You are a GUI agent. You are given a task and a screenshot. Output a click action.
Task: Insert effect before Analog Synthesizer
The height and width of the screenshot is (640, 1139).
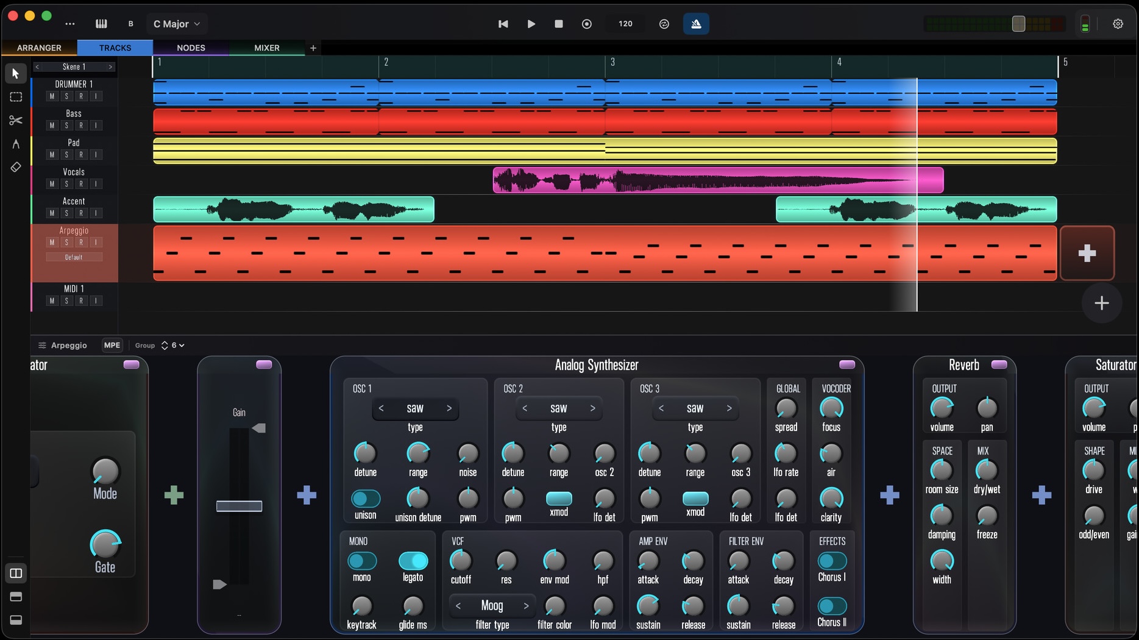pos(307,495)
